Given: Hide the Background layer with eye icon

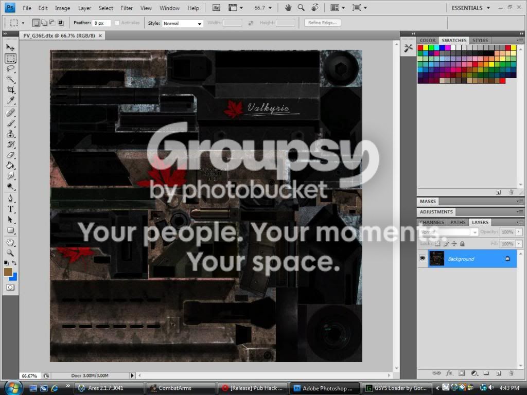Looking at the screenshot, I should [x=422, y=258].
